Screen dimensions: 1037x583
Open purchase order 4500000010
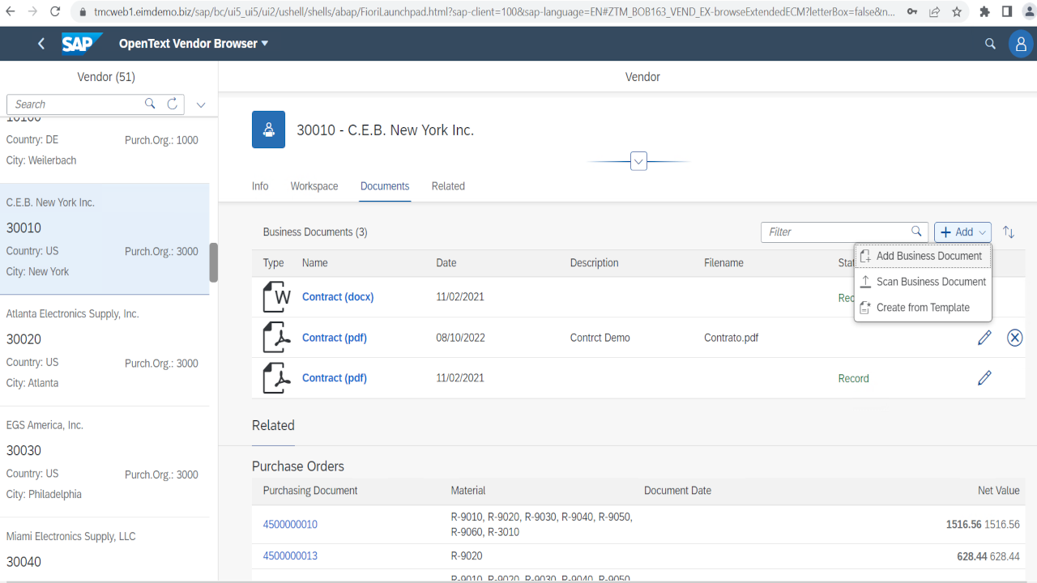[290, 525]
